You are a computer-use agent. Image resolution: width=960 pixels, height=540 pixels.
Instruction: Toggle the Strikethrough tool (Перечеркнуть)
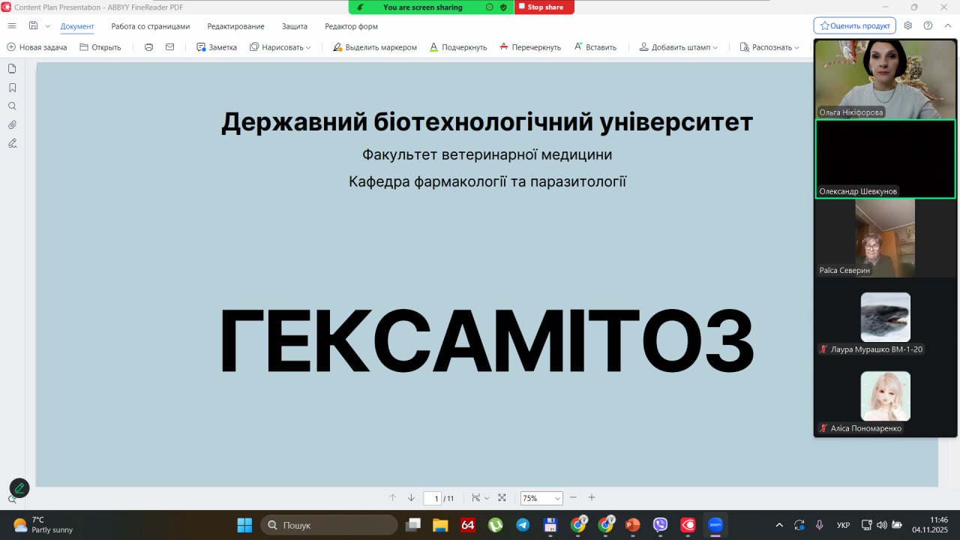529,47
